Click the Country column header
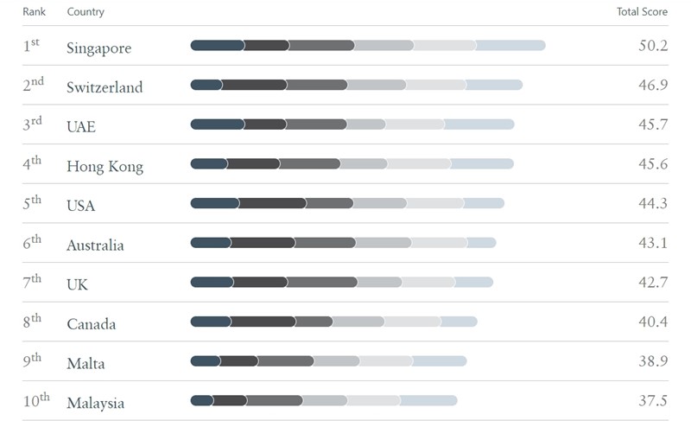The height and width of the screenshot is (427, 691). pos(86,12)
